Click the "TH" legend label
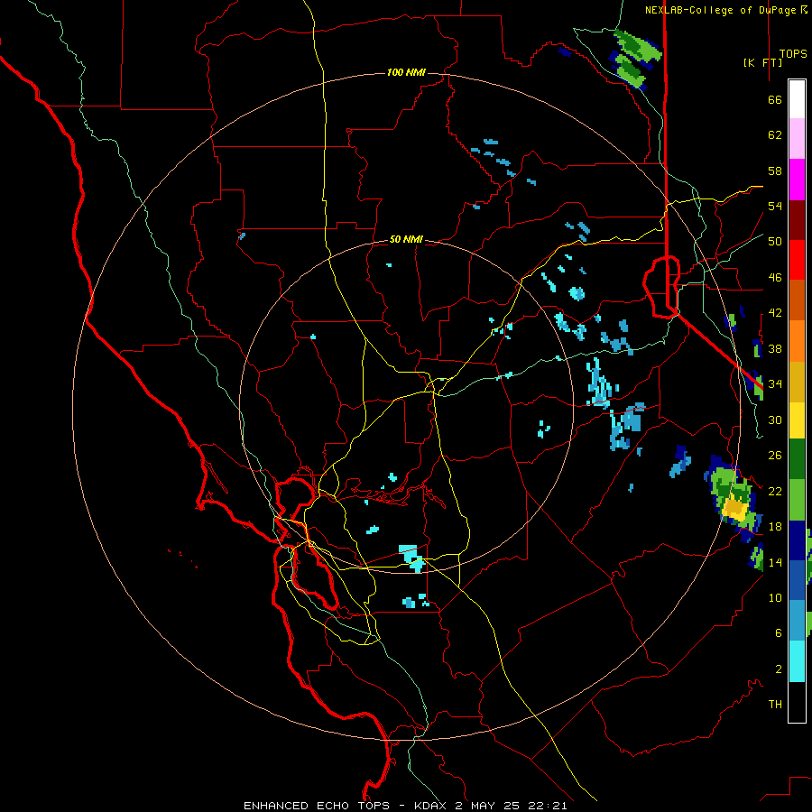 775,705
